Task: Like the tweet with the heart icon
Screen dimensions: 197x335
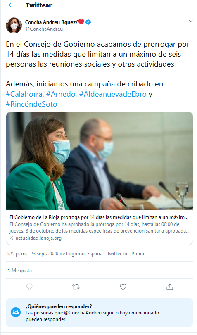Action: pyautogui.click(x=123, y=287)
